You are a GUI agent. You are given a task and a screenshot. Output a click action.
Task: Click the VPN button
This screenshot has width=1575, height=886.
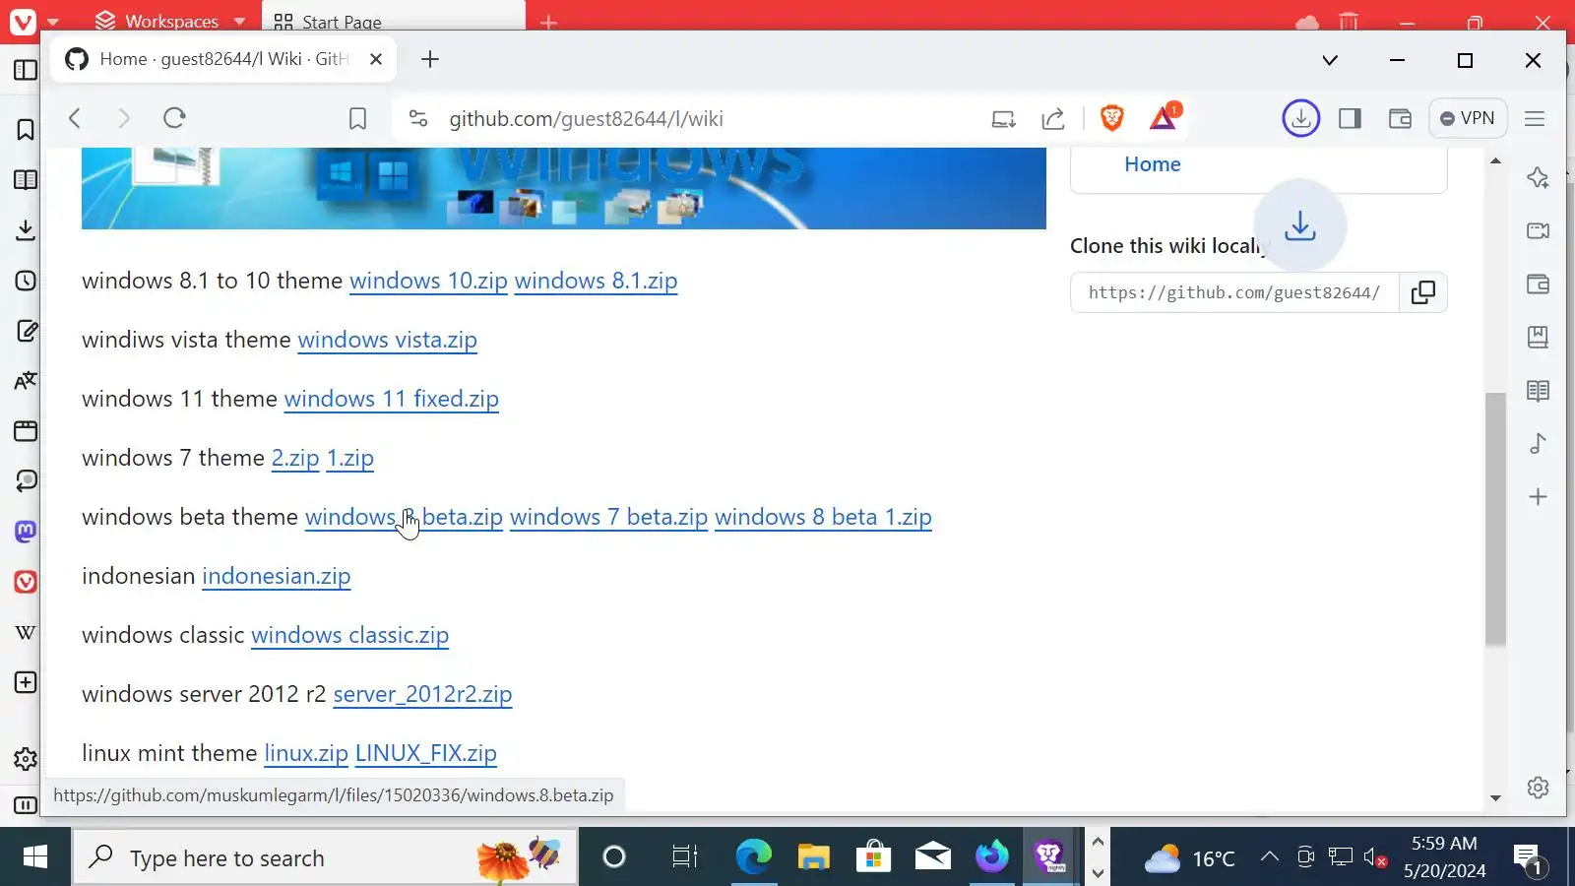coord(1468,118)
